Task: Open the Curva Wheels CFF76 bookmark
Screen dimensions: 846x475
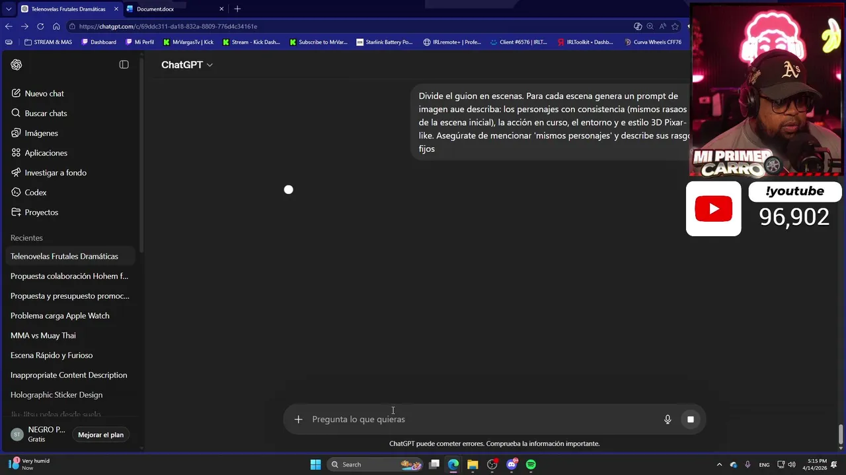Action: (652, 42)
